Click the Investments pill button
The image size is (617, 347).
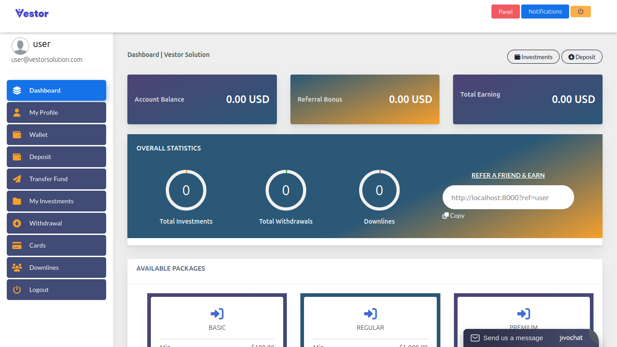533,57
